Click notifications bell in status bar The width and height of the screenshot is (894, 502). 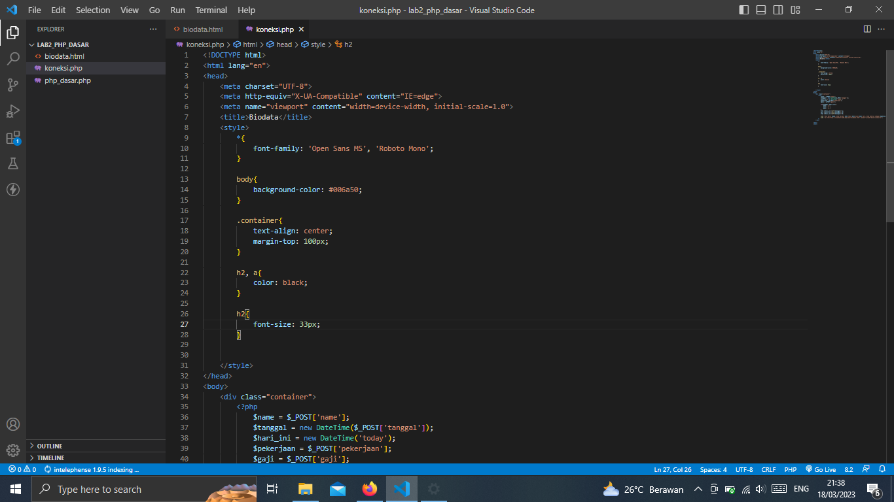[882, 469]
